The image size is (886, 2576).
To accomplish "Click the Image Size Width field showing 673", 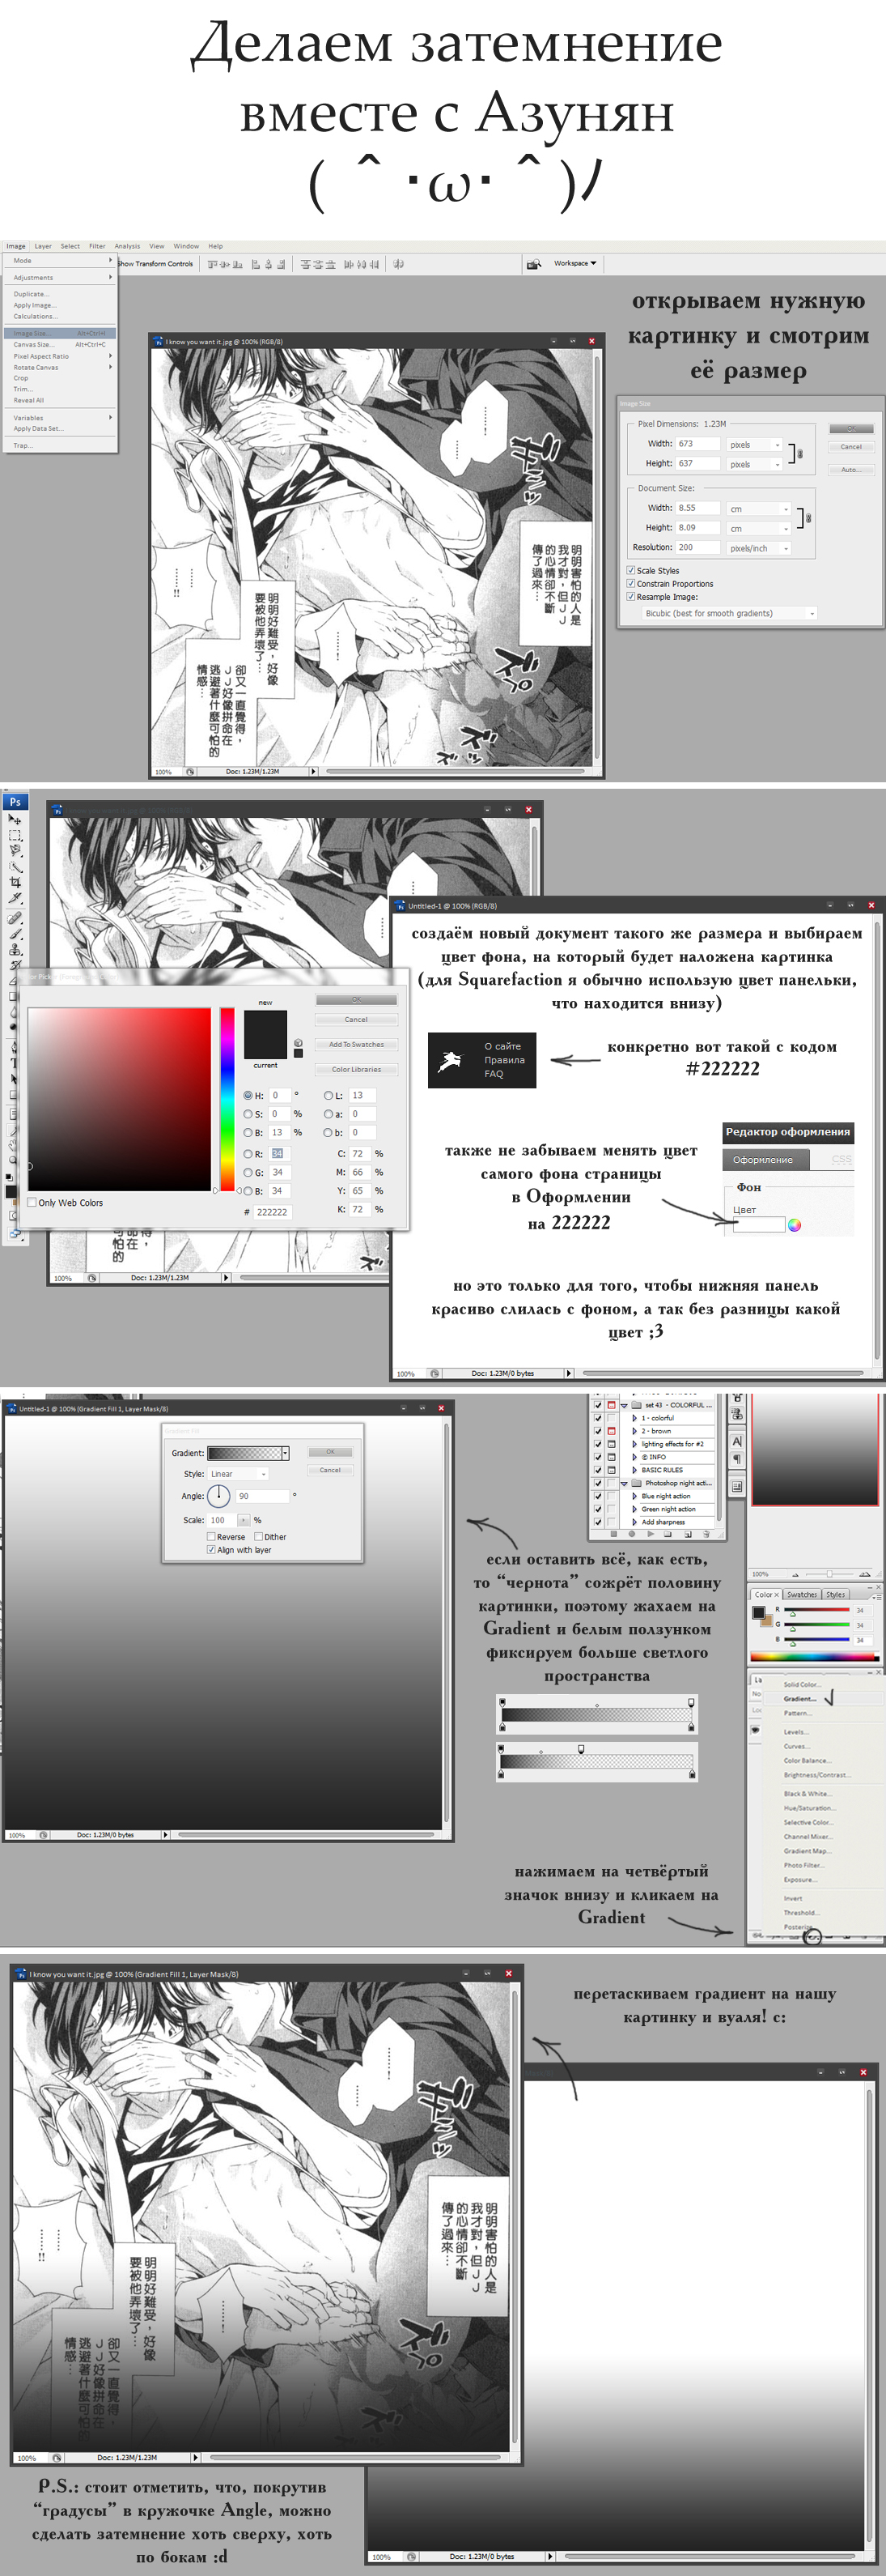I will coord(698,444).
